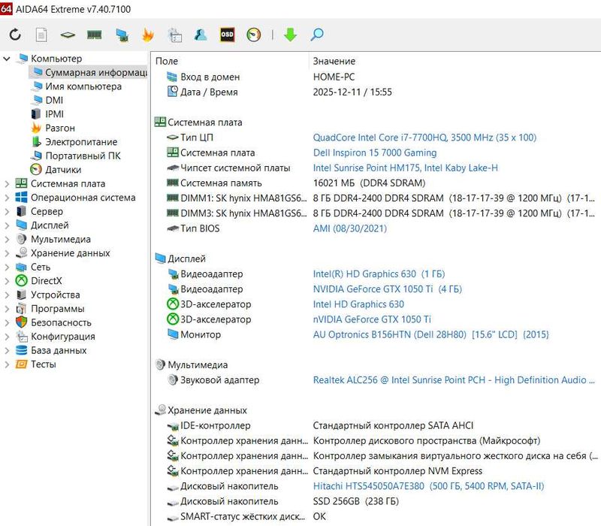Expand the Мультимедиа tree node
The height and width of the screenshot is (526, 601).
point(7,239)
